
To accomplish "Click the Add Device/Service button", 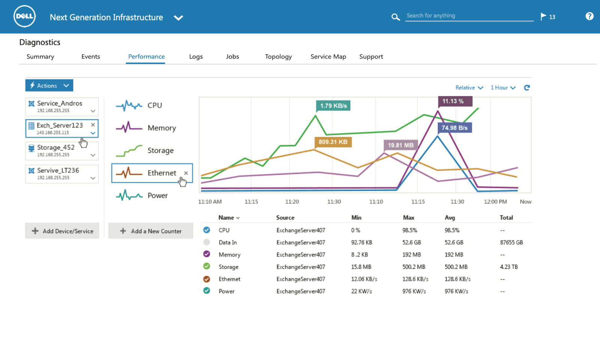I will pyautogui.click(x=62, y=231).
